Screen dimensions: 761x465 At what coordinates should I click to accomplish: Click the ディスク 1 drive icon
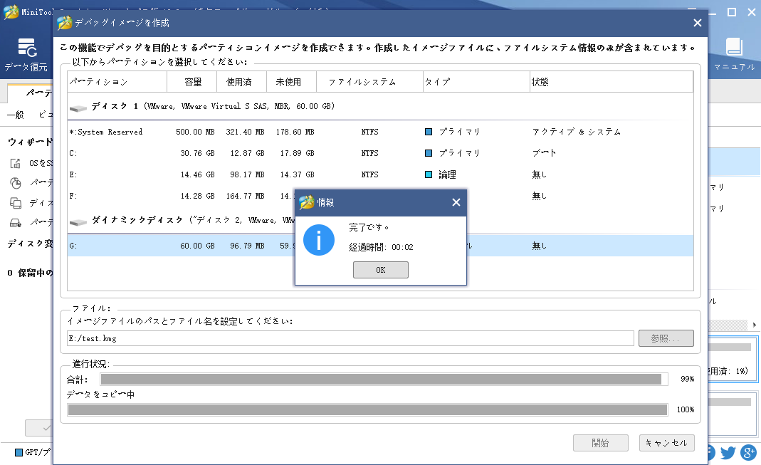pos(78,107)
